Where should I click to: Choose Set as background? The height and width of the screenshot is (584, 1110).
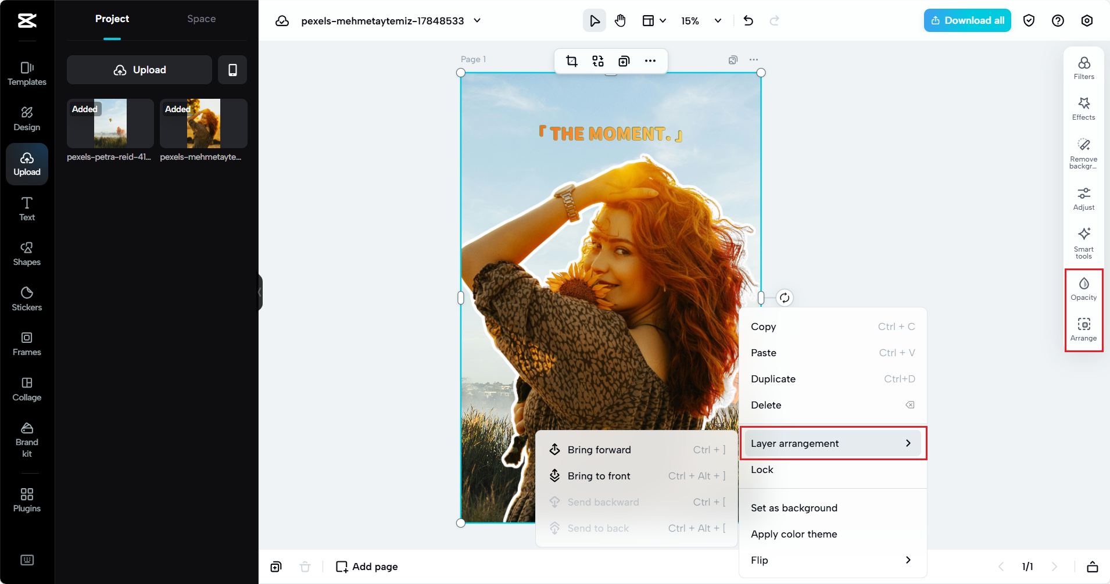(833, 508)
